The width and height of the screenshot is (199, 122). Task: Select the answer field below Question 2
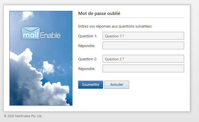point(143,68)
